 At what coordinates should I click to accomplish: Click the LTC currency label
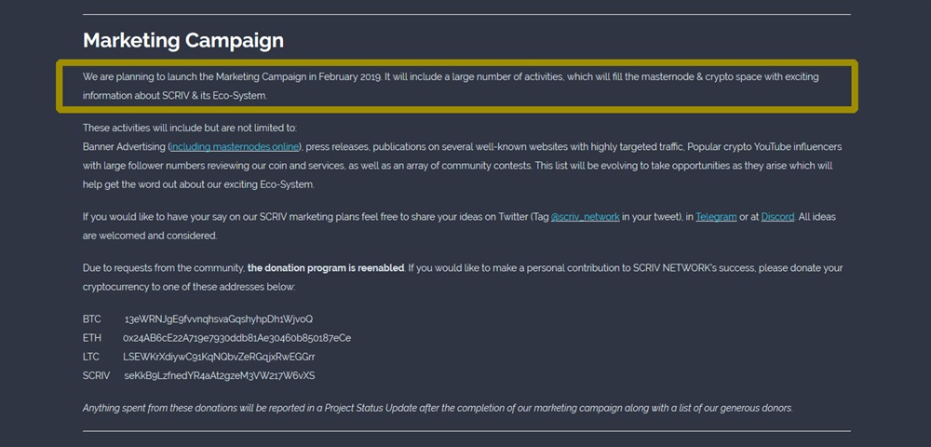91,357
